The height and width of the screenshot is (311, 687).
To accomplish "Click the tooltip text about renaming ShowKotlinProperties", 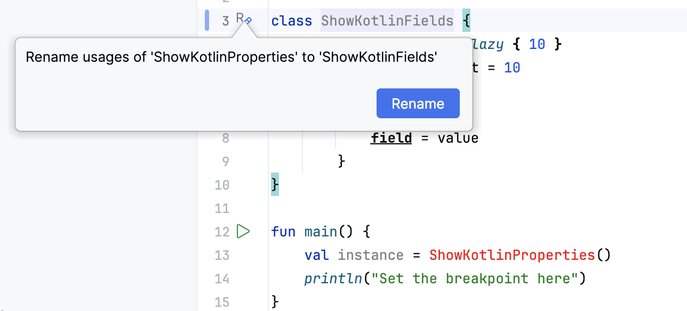I will (233, 56).
